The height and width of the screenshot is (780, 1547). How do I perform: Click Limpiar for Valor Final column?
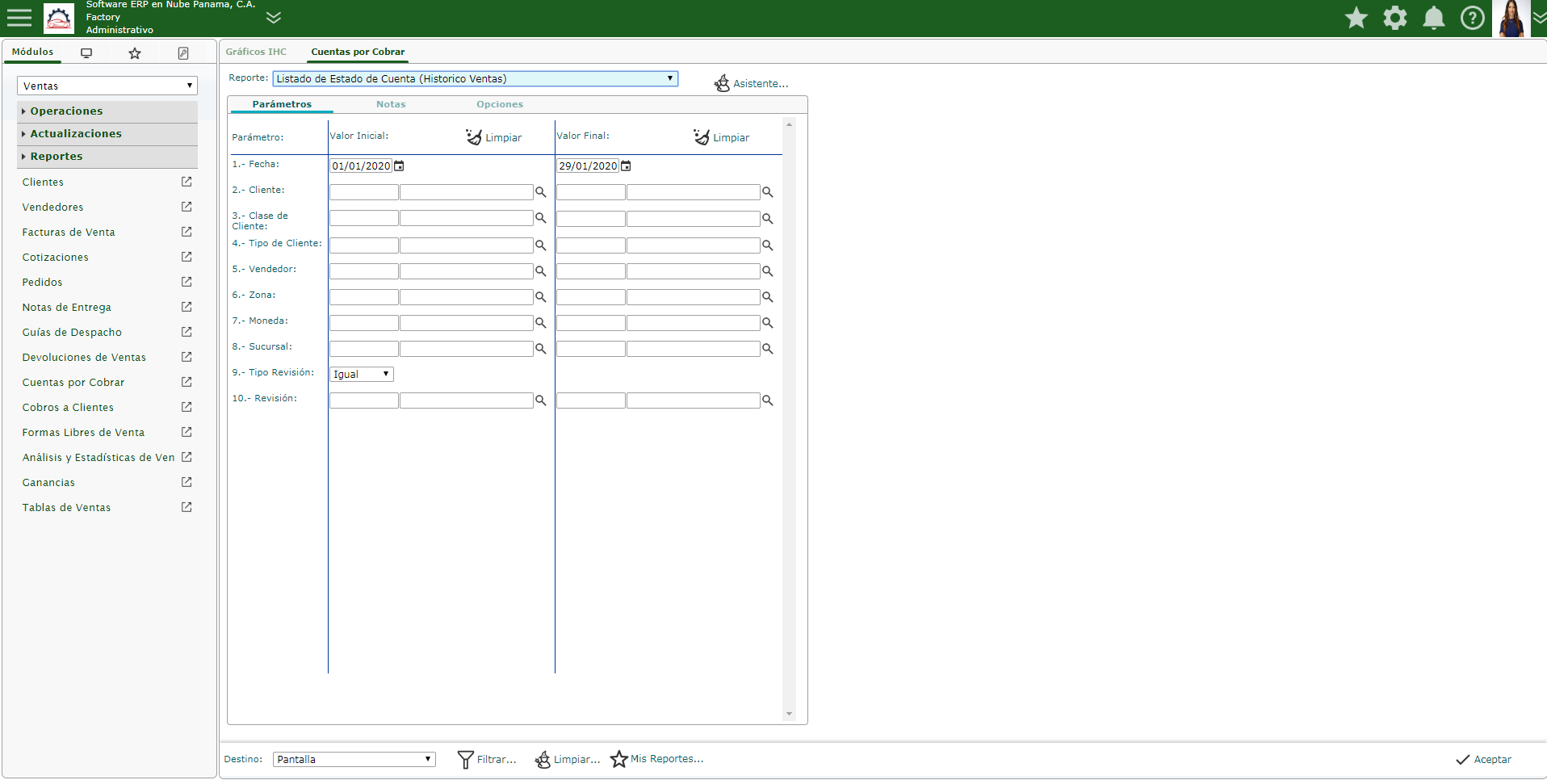pos(722,137)
